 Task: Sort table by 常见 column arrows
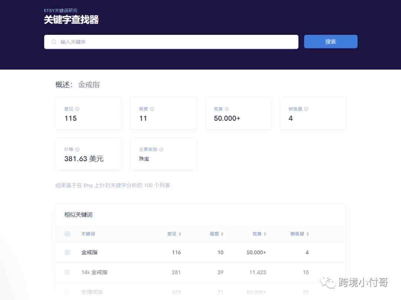point(180,234)
